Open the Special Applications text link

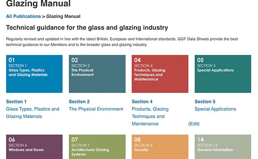215,109
